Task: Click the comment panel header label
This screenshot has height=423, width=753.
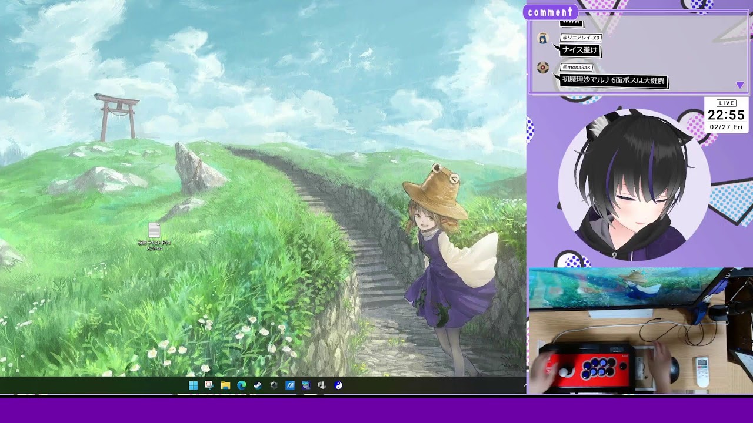Action: (551, 12)
